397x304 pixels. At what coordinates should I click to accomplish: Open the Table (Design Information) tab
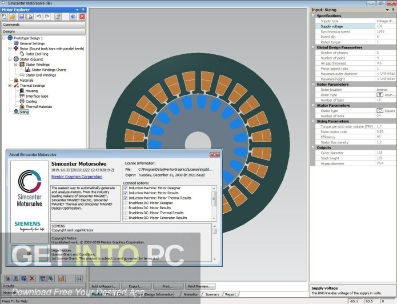(155, 294)
